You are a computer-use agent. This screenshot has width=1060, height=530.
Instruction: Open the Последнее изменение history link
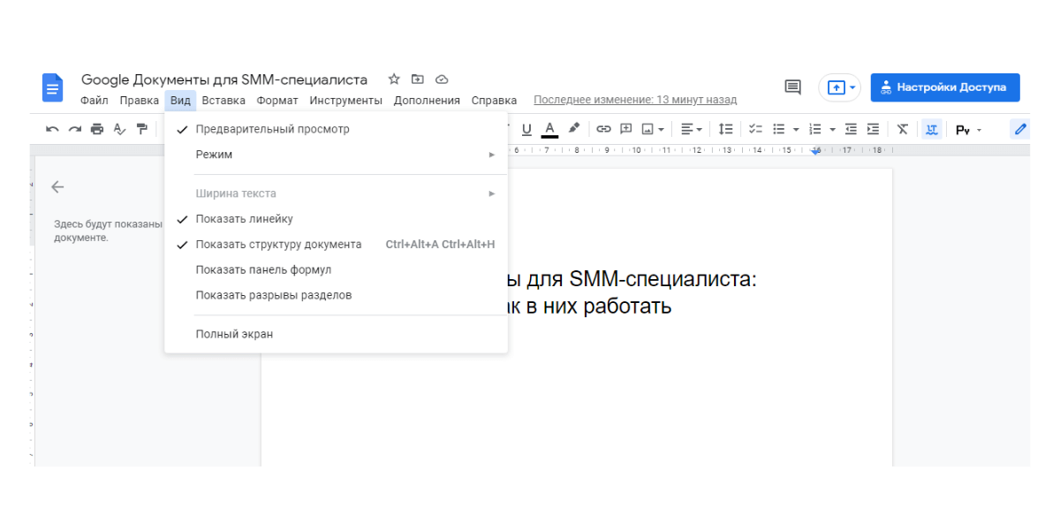pyautogui.click(x=634, y=101)
